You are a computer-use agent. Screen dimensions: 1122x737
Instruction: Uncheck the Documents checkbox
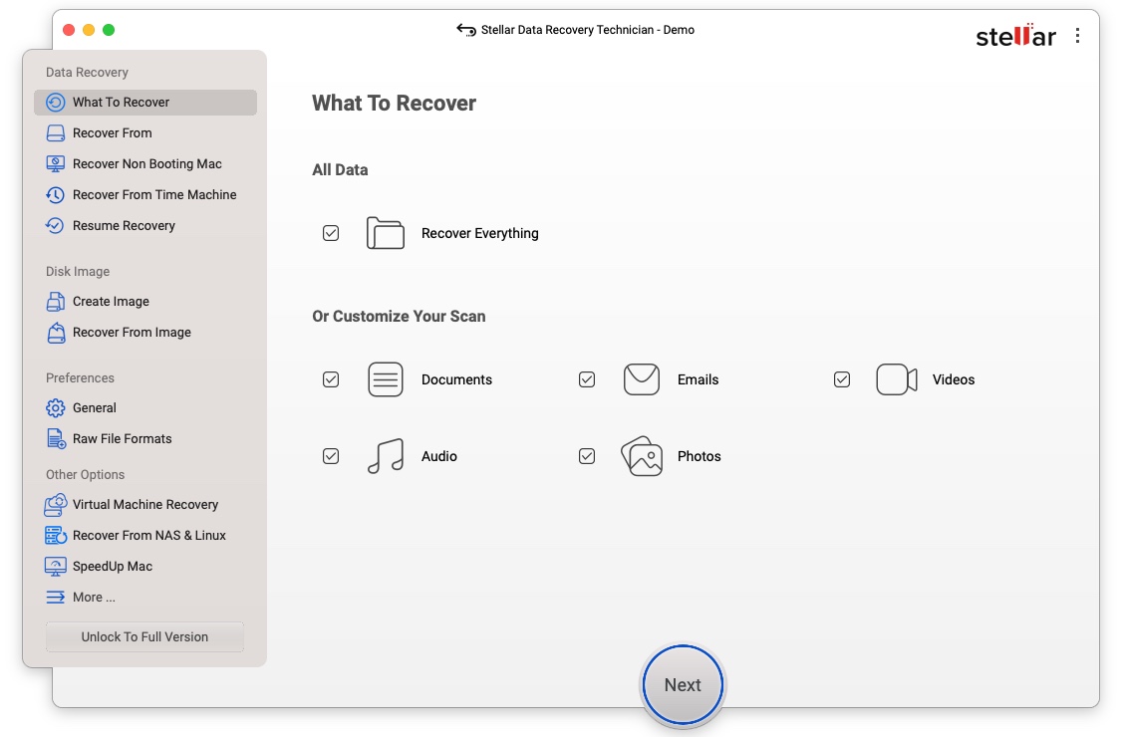click(x=331, y=379)
